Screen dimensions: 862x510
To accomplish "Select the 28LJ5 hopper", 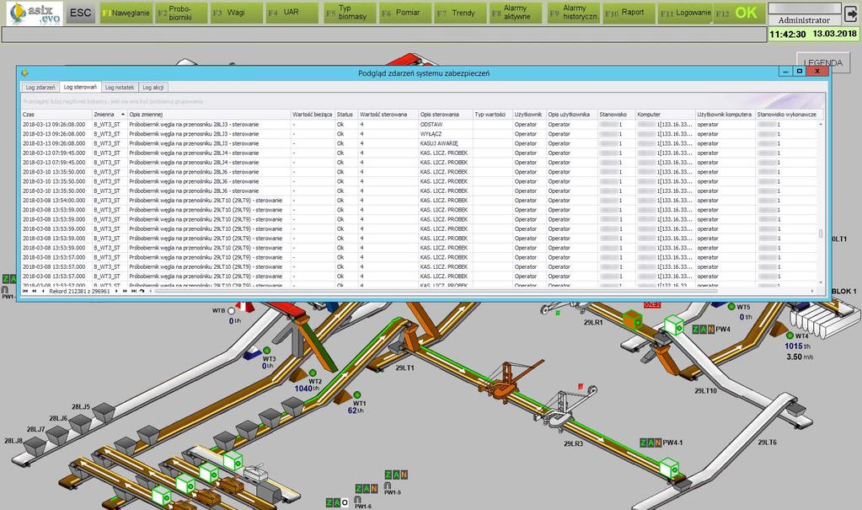I will pyautogui.click(x=103, y=411).
